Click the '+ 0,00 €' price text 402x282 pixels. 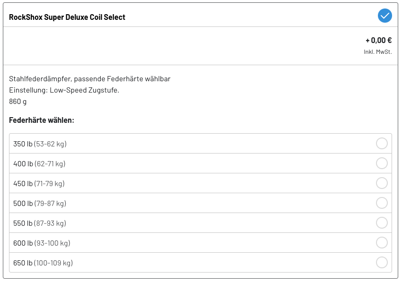click(x=378, y=41)
